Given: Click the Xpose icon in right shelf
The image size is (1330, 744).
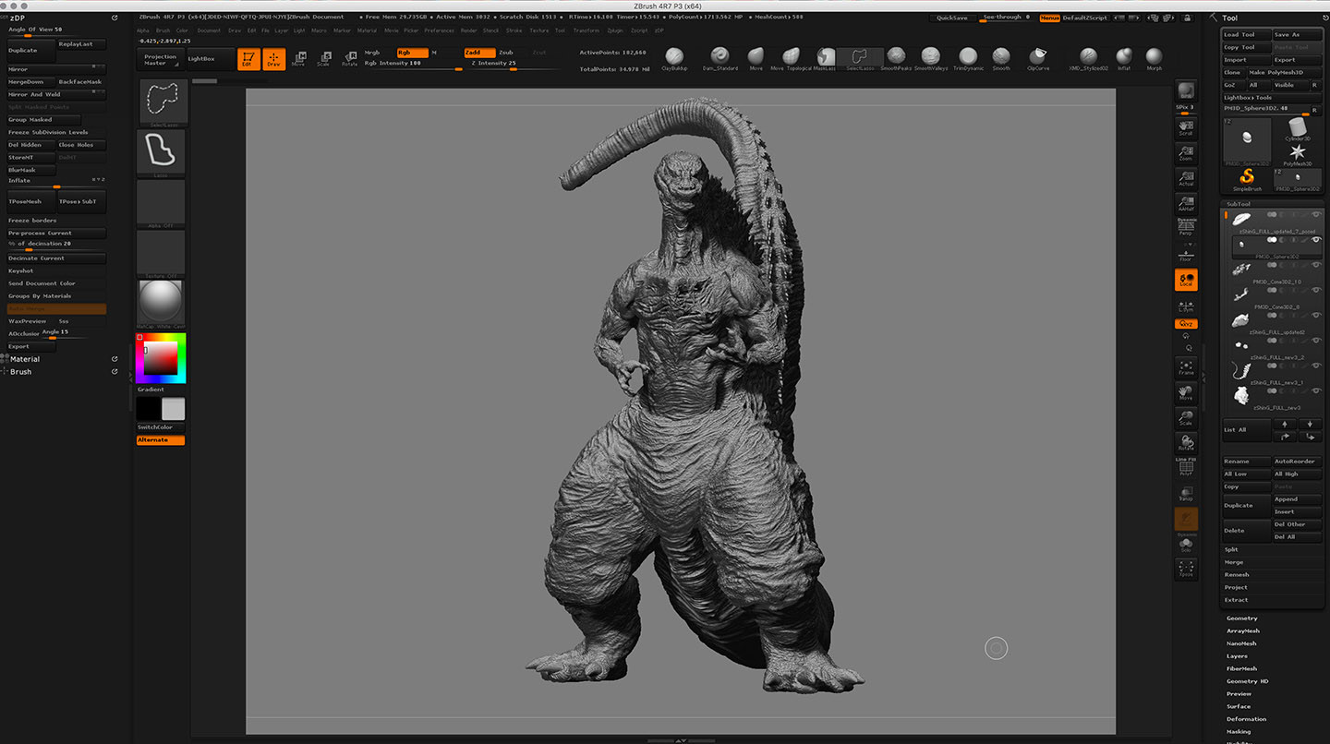Looking at the screenshot, I should [x=1186, y=569].
